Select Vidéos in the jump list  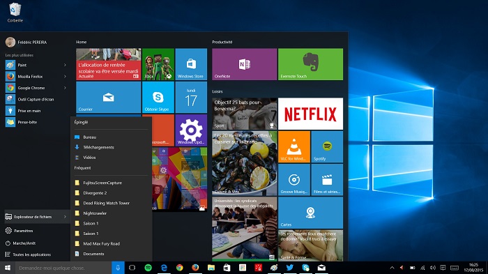click(x=111, y=158)
